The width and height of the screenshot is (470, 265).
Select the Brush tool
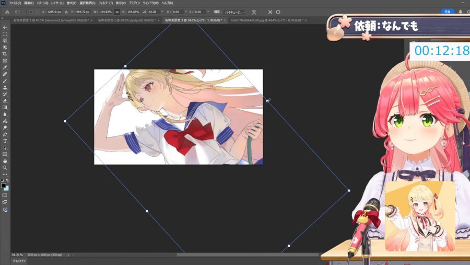coord(5,80)
